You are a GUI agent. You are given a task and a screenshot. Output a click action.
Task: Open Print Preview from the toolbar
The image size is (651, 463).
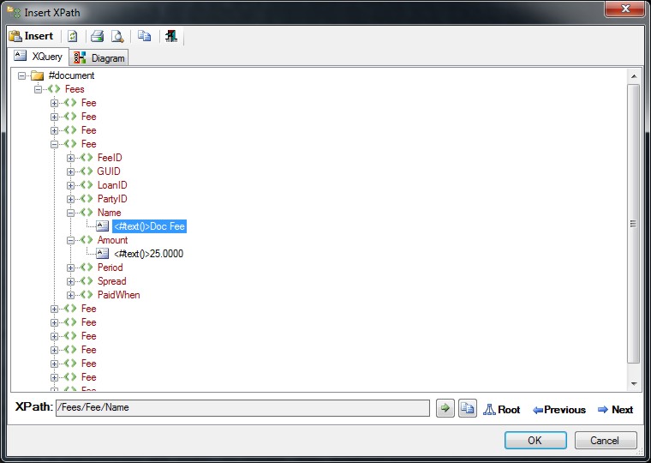(117, 36)
